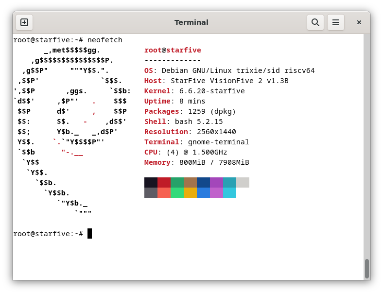Screen dimensions: 383x294
Task: Open the hamburger menu
Action: [x=336, y=22]
